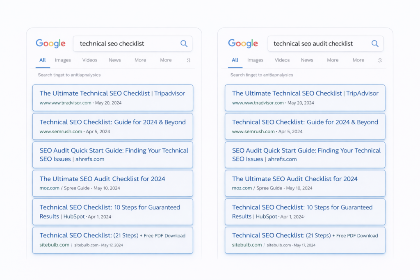Click the HubSpot 10 Steps checklist result
Image resolution: width=420 pixels, height=280 pixels.
click(x=112, y=212)
